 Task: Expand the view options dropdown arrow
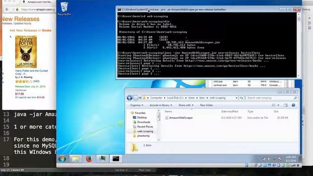coord(278,105)
